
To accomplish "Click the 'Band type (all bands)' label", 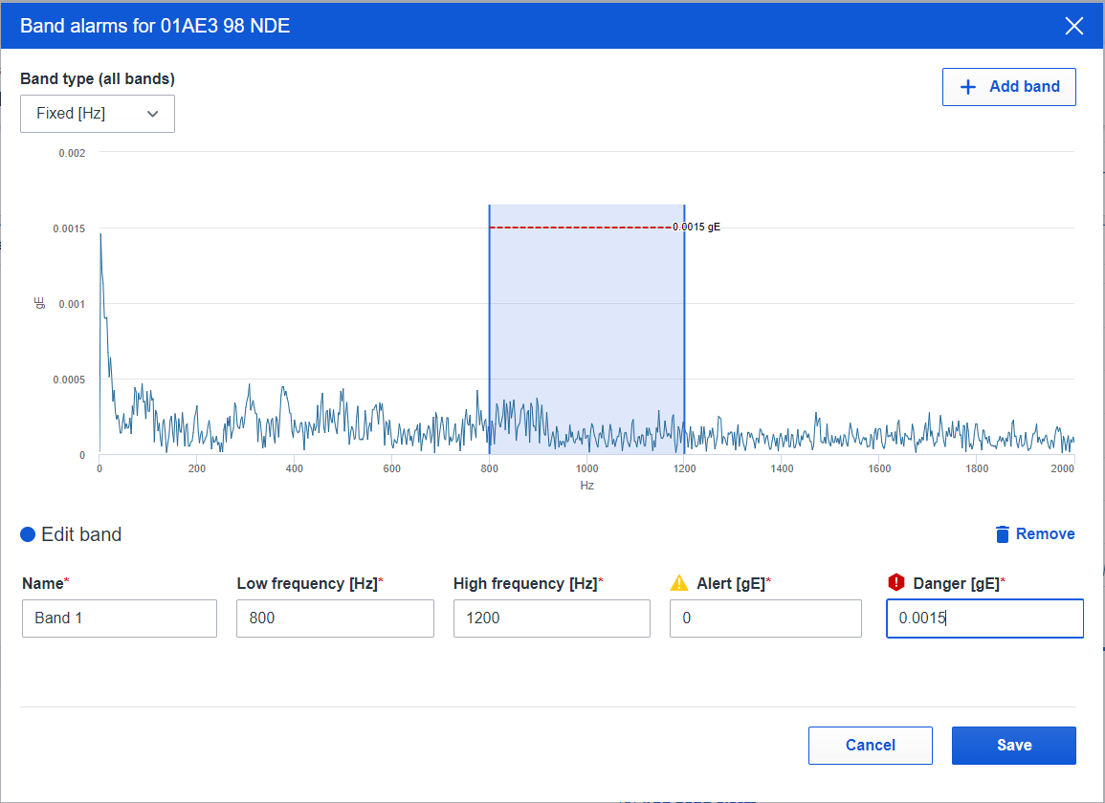I will [x=98, y=79].
